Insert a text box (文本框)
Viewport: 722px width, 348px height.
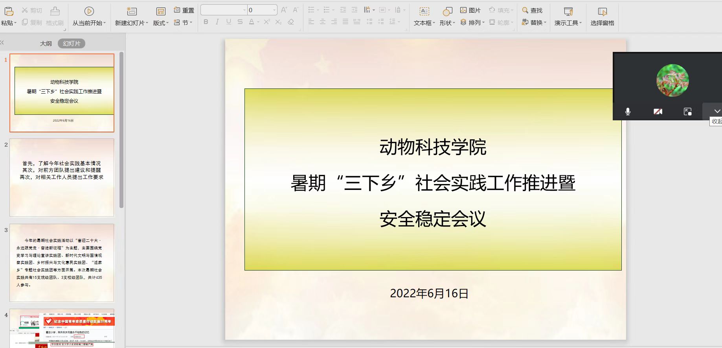424,11
